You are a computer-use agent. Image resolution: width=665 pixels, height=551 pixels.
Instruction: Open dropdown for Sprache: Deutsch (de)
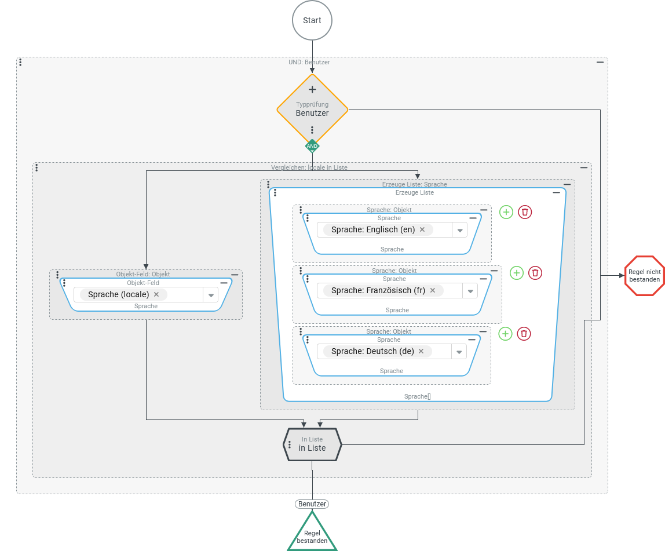459,352
